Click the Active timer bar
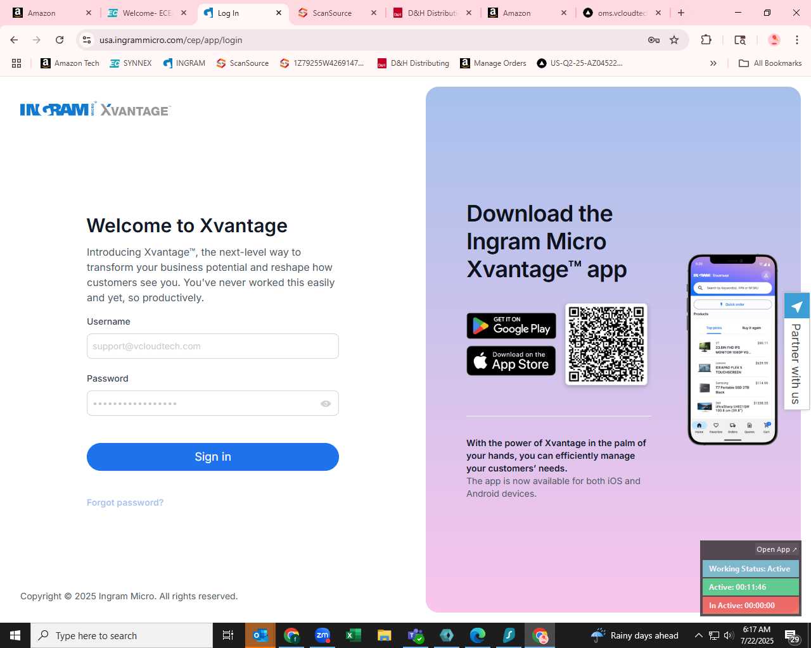The height and width of the screenshot is (648, 811). (750, 587)
